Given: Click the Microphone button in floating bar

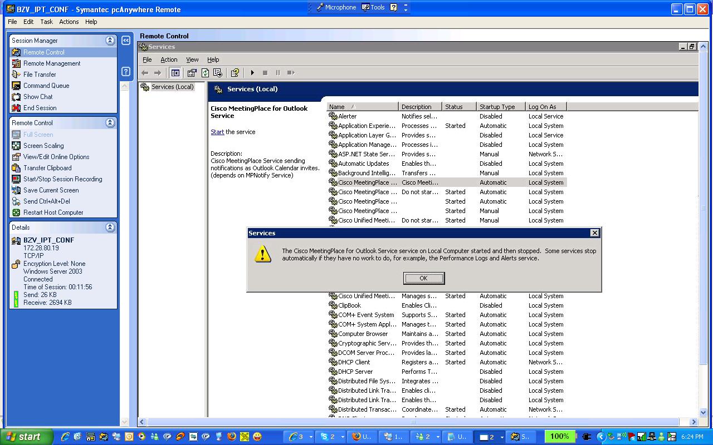Looking at the screenshot, I should pyautogui.click(x=336, y=7).
